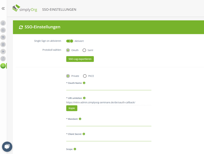Click the simplyOrg logo

pos(25,9)
